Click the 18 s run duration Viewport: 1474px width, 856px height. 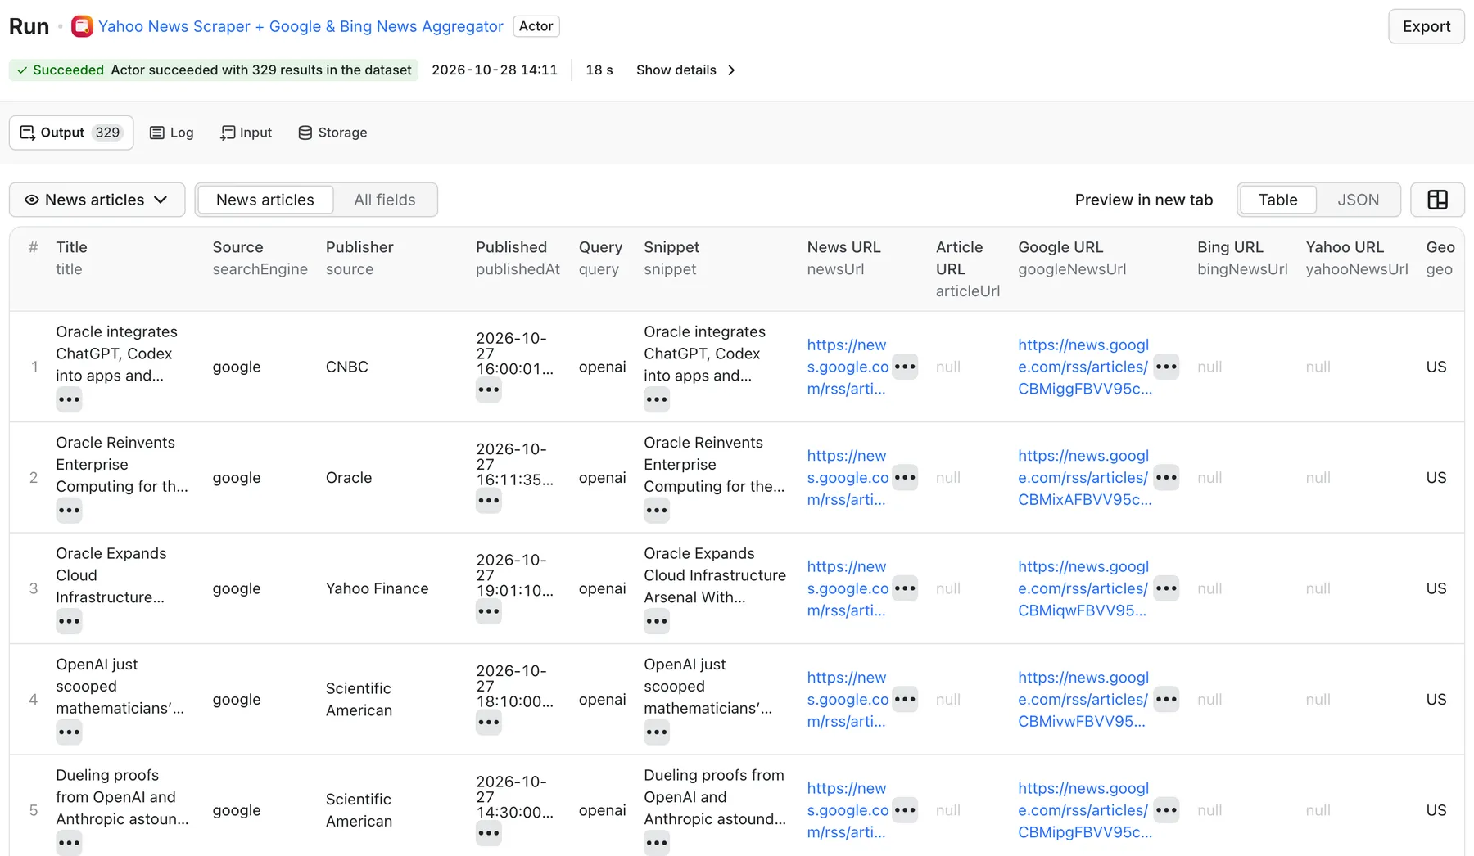(x=599, y=70)
